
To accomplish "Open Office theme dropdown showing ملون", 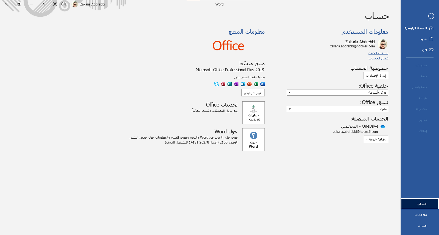I will click(337, 109).
